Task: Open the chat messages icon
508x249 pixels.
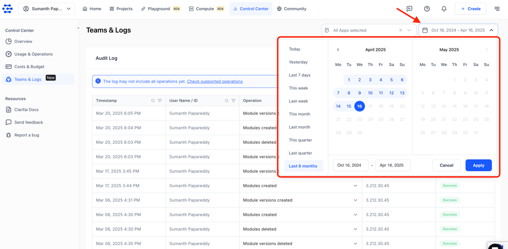Action: 409,9
